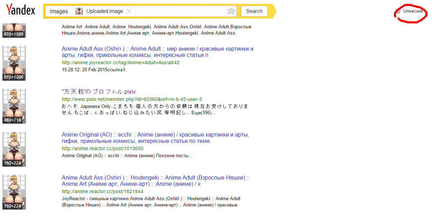Open 'Anime Adult Ass (Oshiri) :: Anime Adult' result

158,52
